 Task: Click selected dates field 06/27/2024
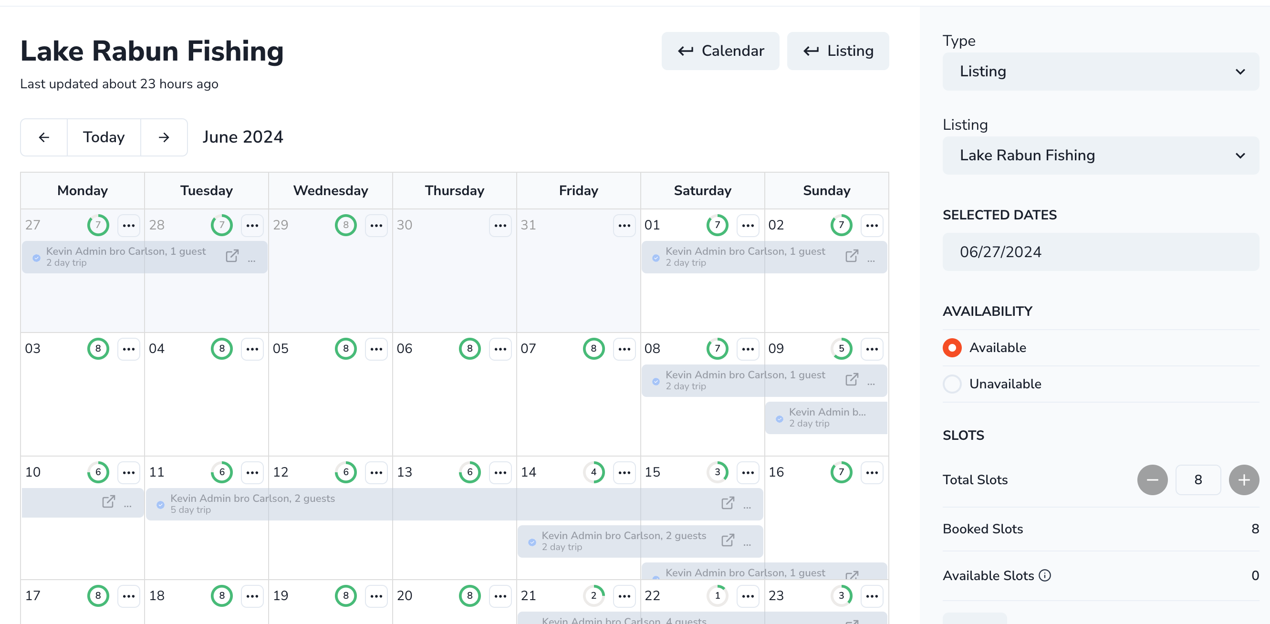tap(1101, 252)
